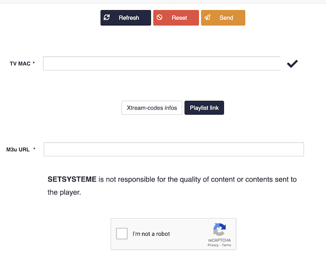Click the circular arrows icon in Refresh

pos(107,18)
